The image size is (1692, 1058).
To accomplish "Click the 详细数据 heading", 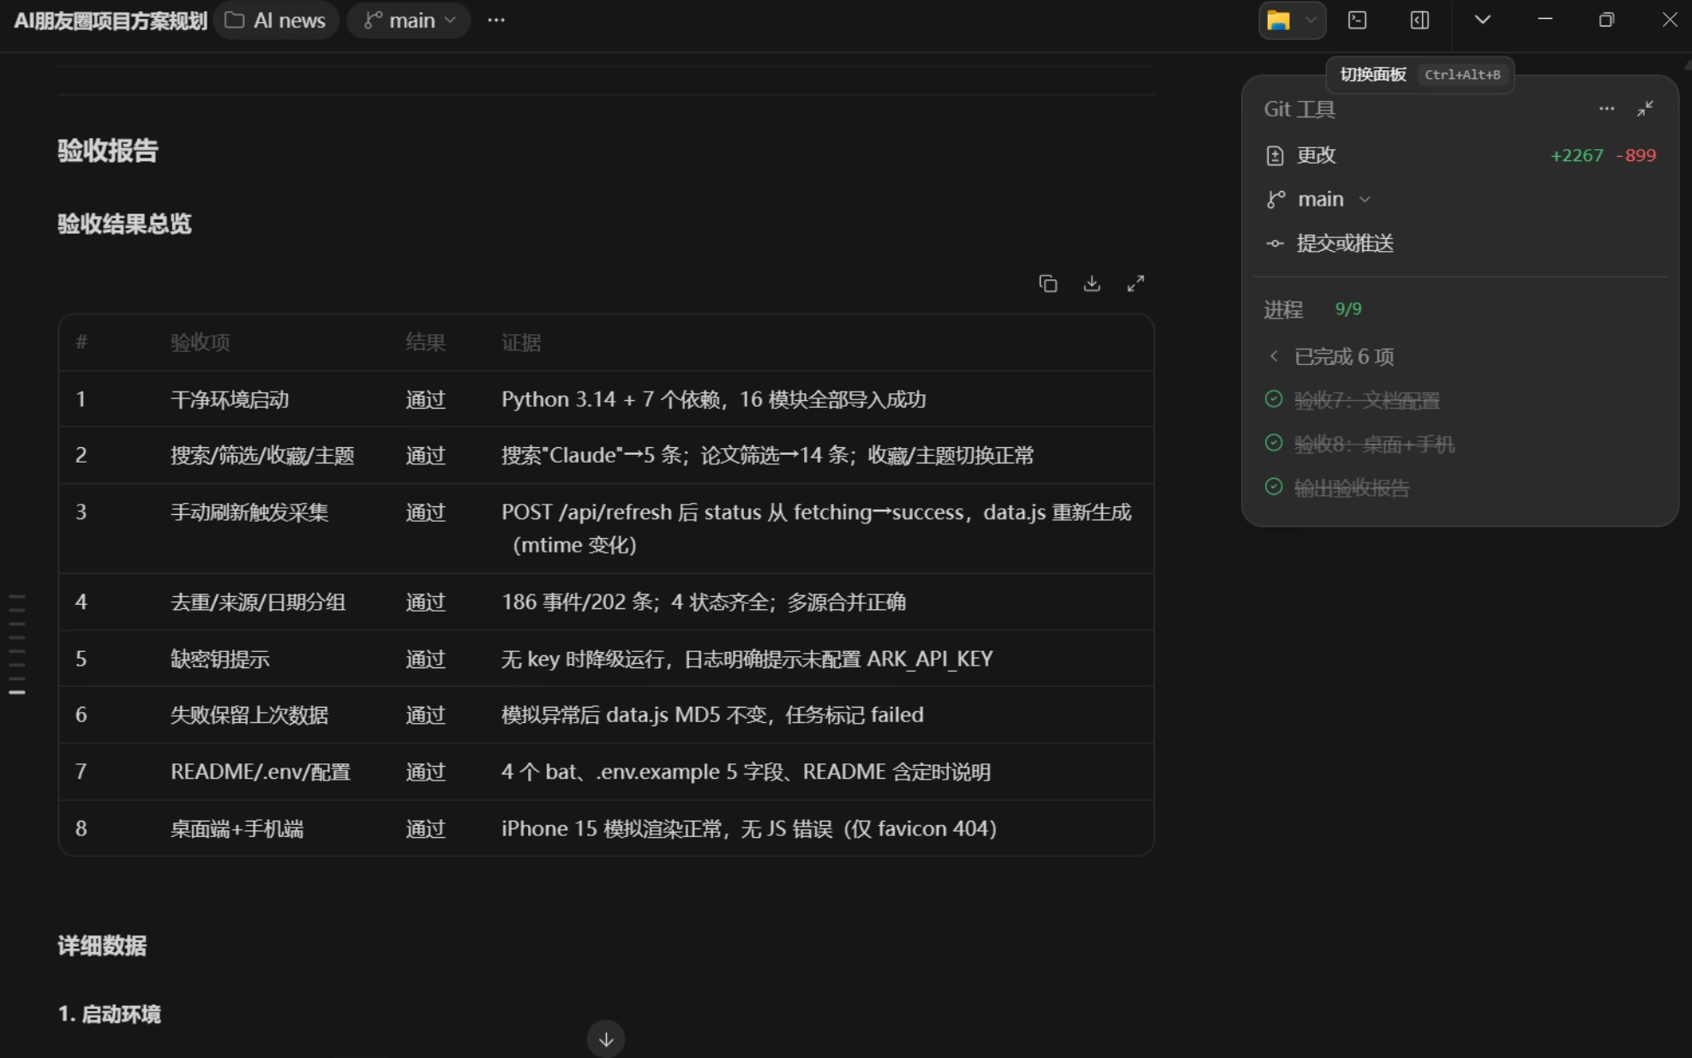I will tap(102, 946).
